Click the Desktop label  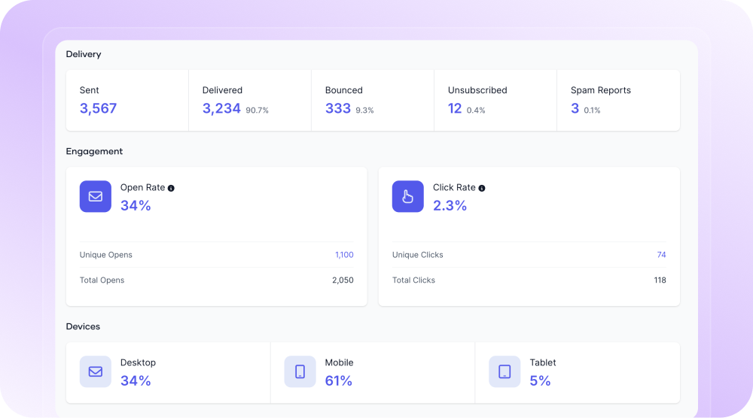click(138, 362)
